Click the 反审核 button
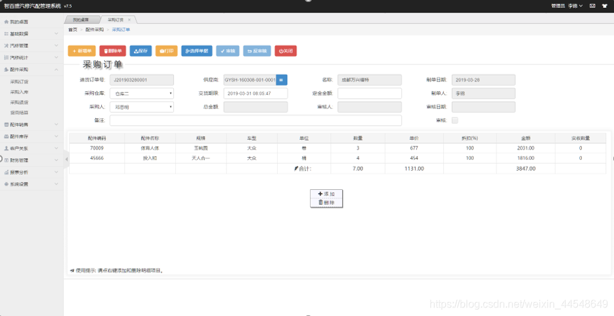This screenshot has width=614, height=316. click(x=257, y=51)
